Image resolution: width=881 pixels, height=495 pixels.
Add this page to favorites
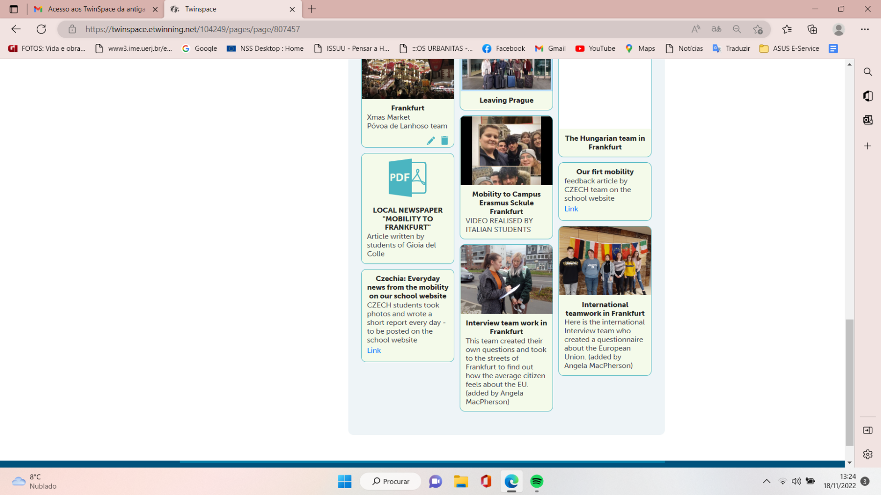click(x=758, y=29)
